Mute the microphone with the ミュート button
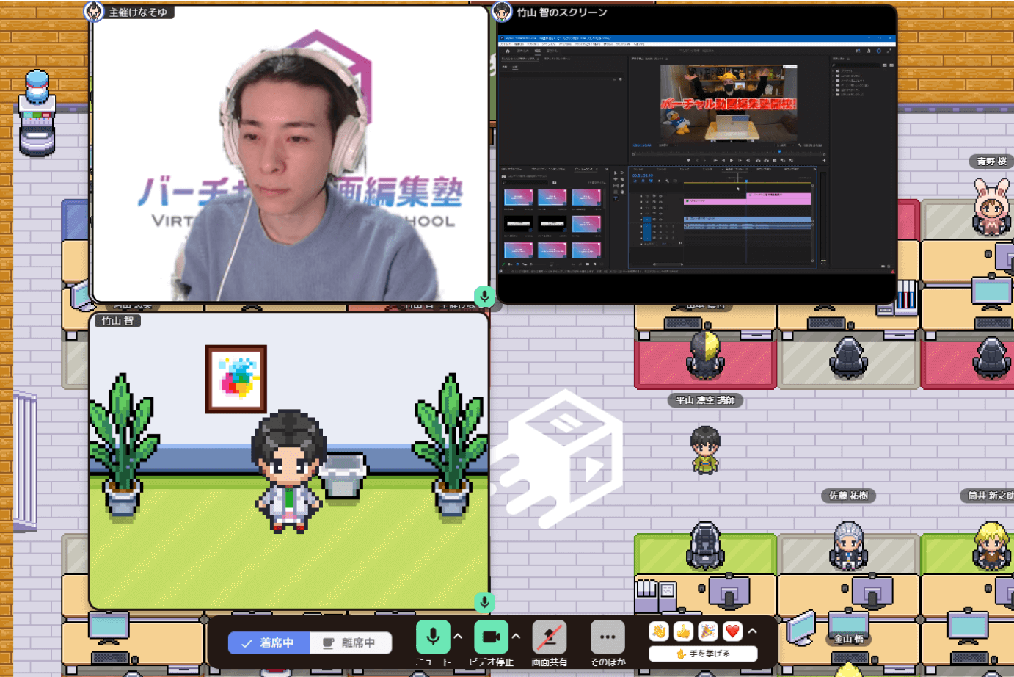Screen dimensions: 1014x677 coord(433,637)
